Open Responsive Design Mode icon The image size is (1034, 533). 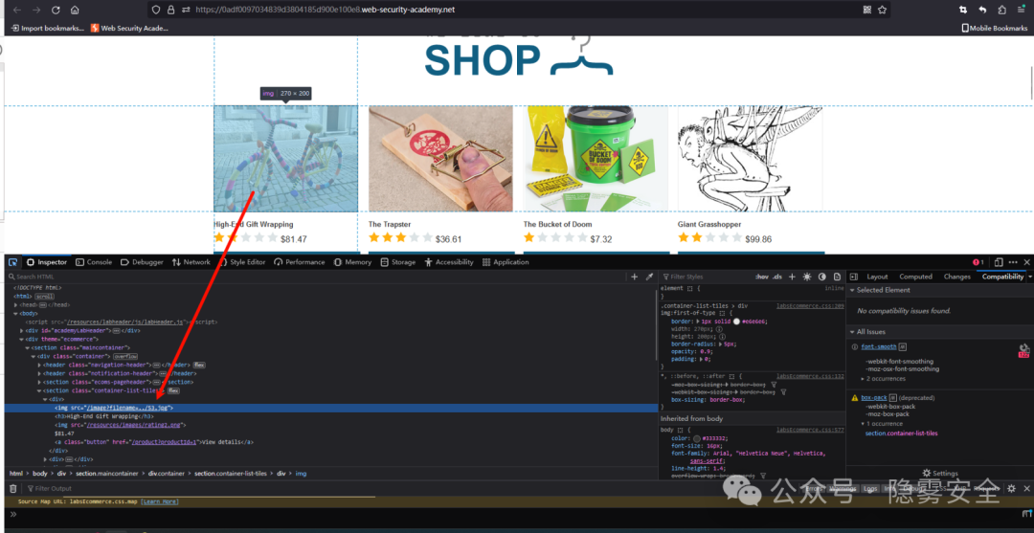999,262
